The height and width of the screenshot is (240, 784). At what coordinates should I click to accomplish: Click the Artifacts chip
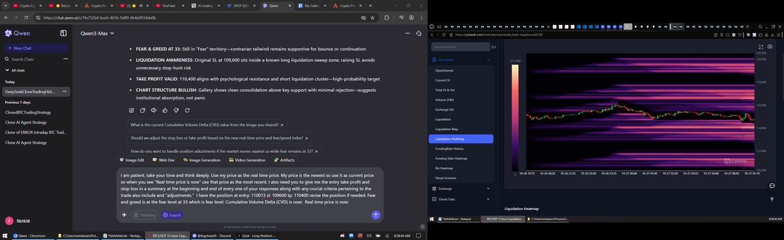[x=285, y=160]
